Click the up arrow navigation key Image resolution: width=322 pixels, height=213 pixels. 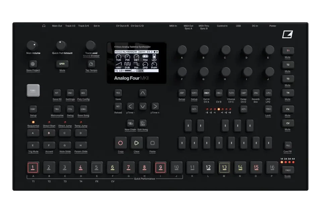(x=143, y=93)
